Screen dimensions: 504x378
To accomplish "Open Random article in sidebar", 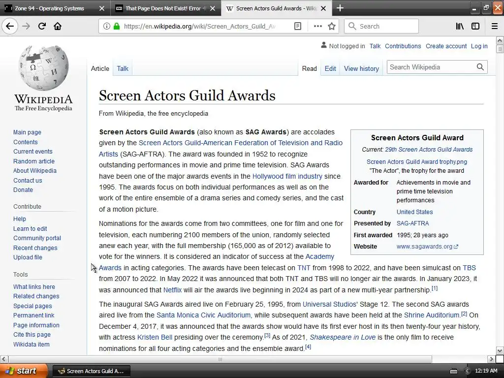I will (x=34, y=161).
